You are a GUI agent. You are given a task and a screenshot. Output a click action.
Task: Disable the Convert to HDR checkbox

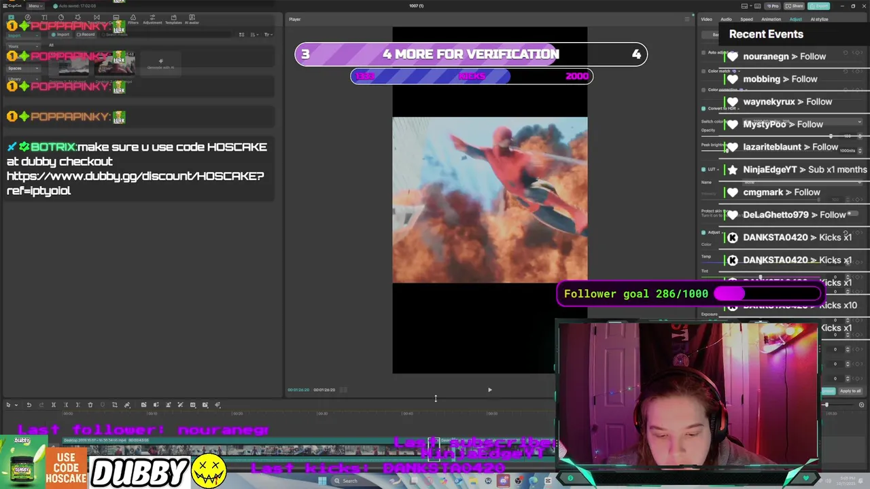703,108
